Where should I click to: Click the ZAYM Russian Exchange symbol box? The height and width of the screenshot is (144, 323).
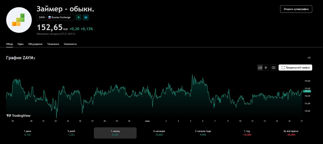[55, 17]
